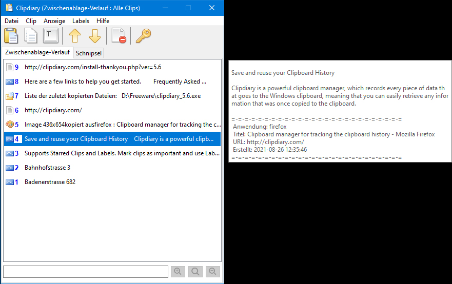Click the search previous magnifier button

pos(178,272)
